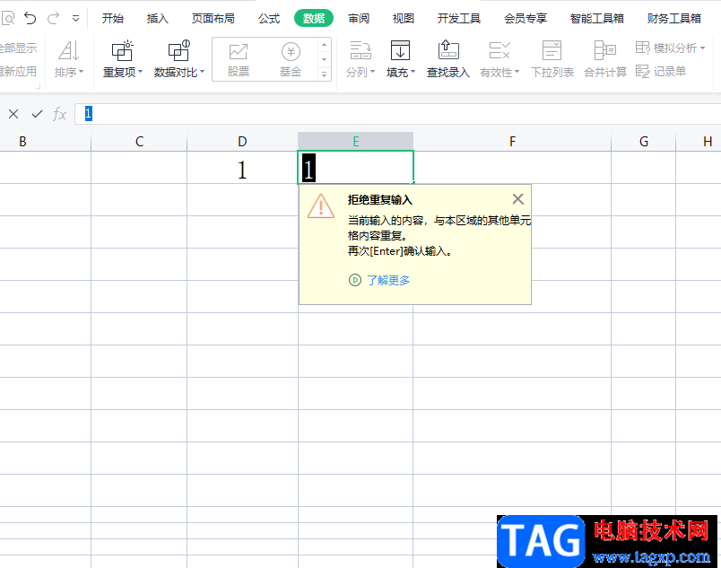The image size is (721, 568).
Task: Open the 会员专享 tab
Action: click(526, 19)
